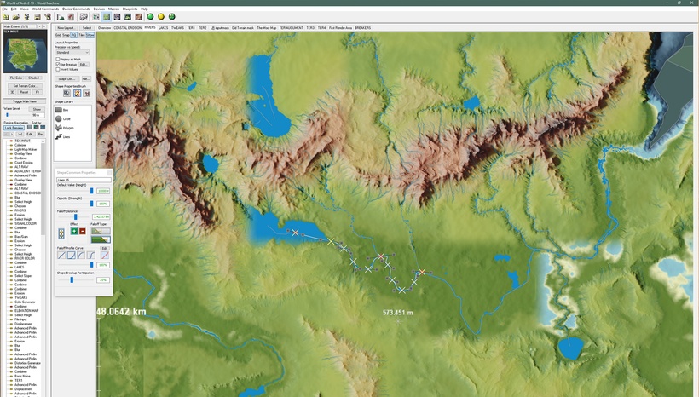
Task: Click the puzzle-piece devices toolbar icon
Action: pos(84,17)
